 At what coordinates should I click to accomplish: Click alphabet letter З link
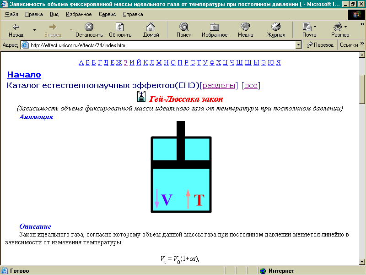(x=126, y=62)
